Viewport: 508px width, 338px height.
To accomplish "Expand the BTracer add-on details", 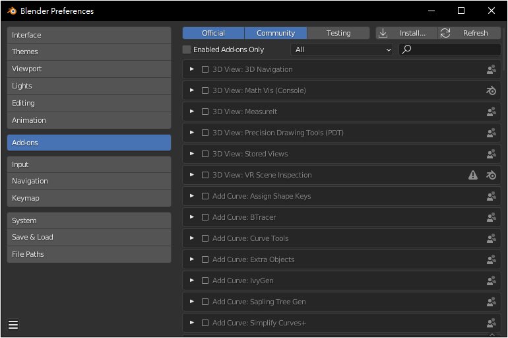I will 192,217.
